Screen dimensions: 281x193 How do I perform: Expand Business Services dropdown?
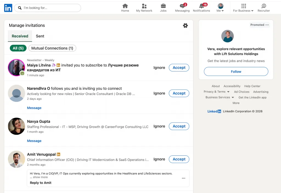coord(220,97)
